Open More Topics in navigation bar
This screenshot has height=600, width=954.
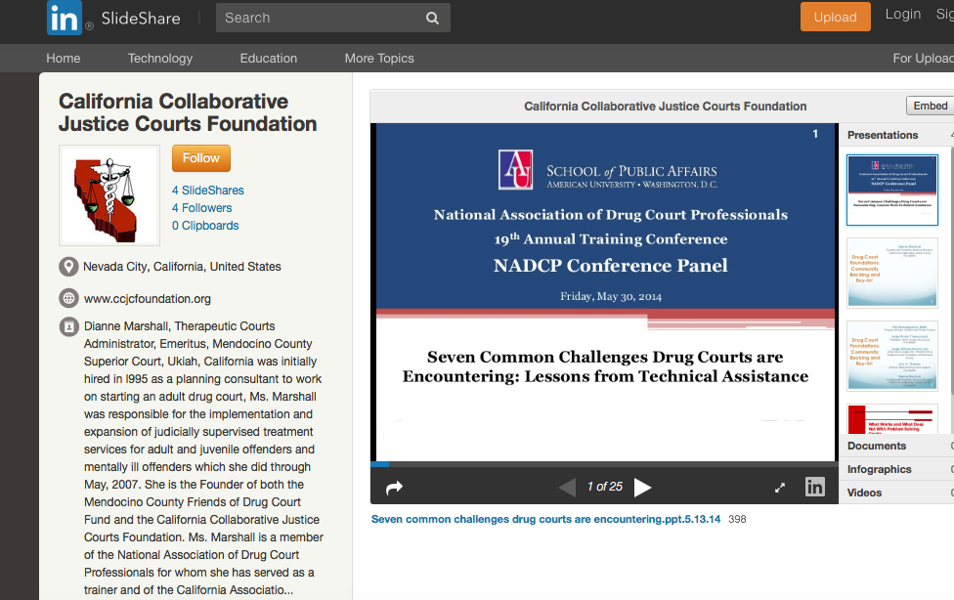(x=379, y=59)
